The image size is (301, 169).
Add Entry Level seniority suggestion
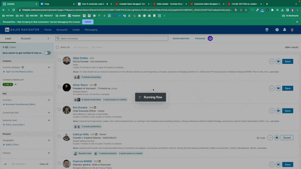pyautogui.click(x=14, y=125)
